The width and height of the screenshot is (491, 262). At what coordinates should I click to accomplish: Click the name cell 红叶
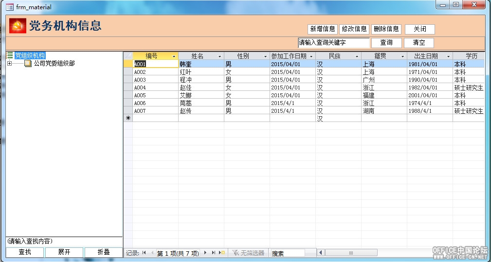tap(201, 71)
